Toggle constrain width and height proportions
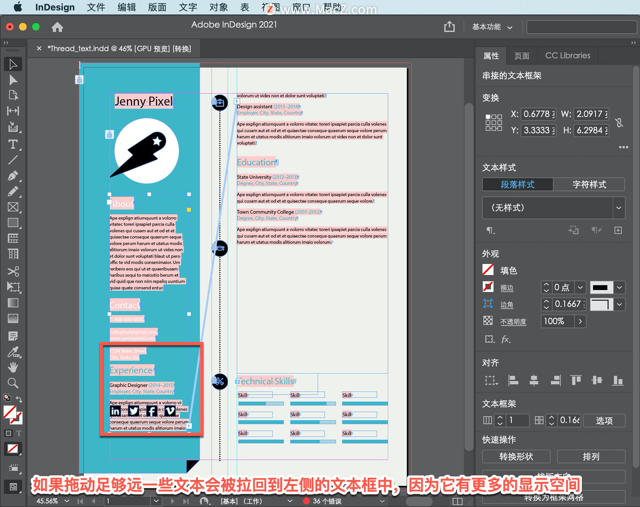Image resolution: width=640 pixels, height=507 pixels. click(x=619, y=122)
